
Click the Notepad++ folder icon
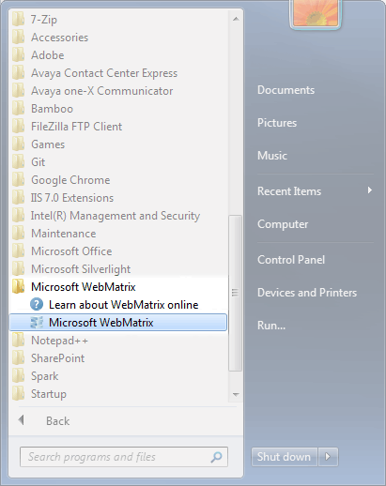pos(18,341)
